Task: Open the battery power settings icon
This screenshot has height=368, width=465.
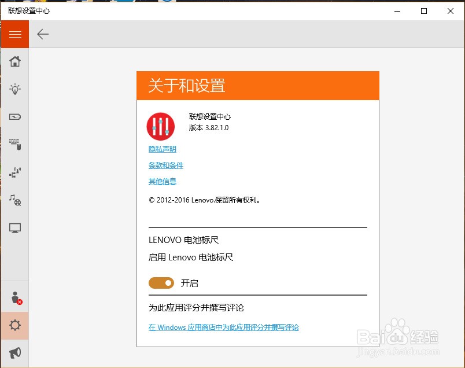Action: point(15,117)
